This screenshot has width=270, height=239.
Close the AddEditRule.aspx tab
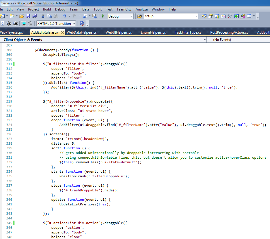tap(62, 32)
